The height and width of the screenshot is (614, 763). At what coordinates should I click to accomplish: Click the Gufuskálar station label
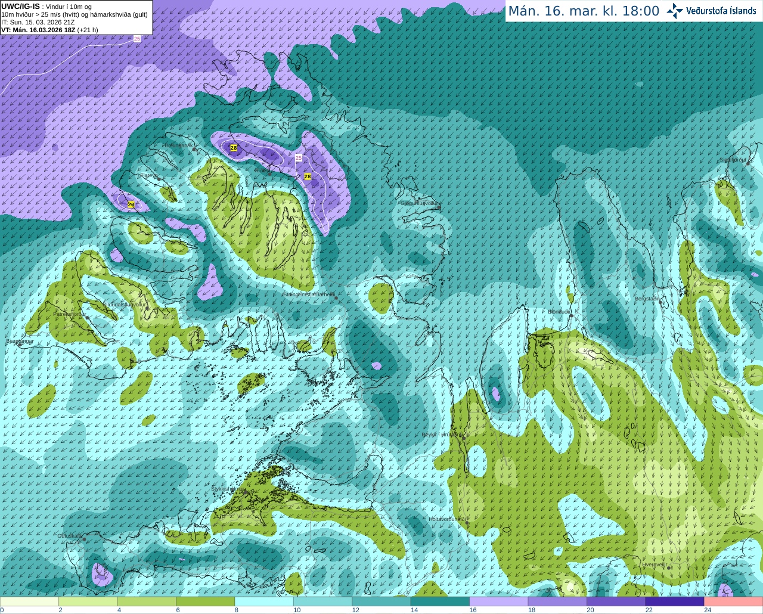coord(69,536)
